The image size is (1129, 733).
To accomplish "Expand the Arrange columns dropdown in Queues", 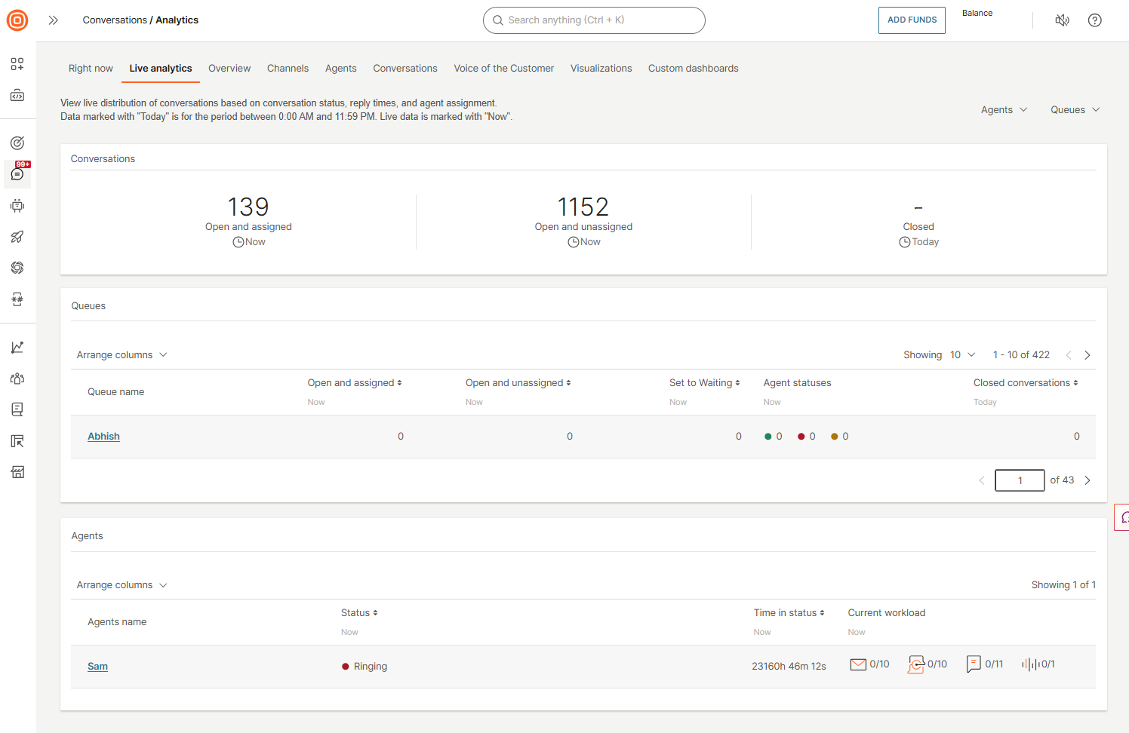I will tap(122, 354).
